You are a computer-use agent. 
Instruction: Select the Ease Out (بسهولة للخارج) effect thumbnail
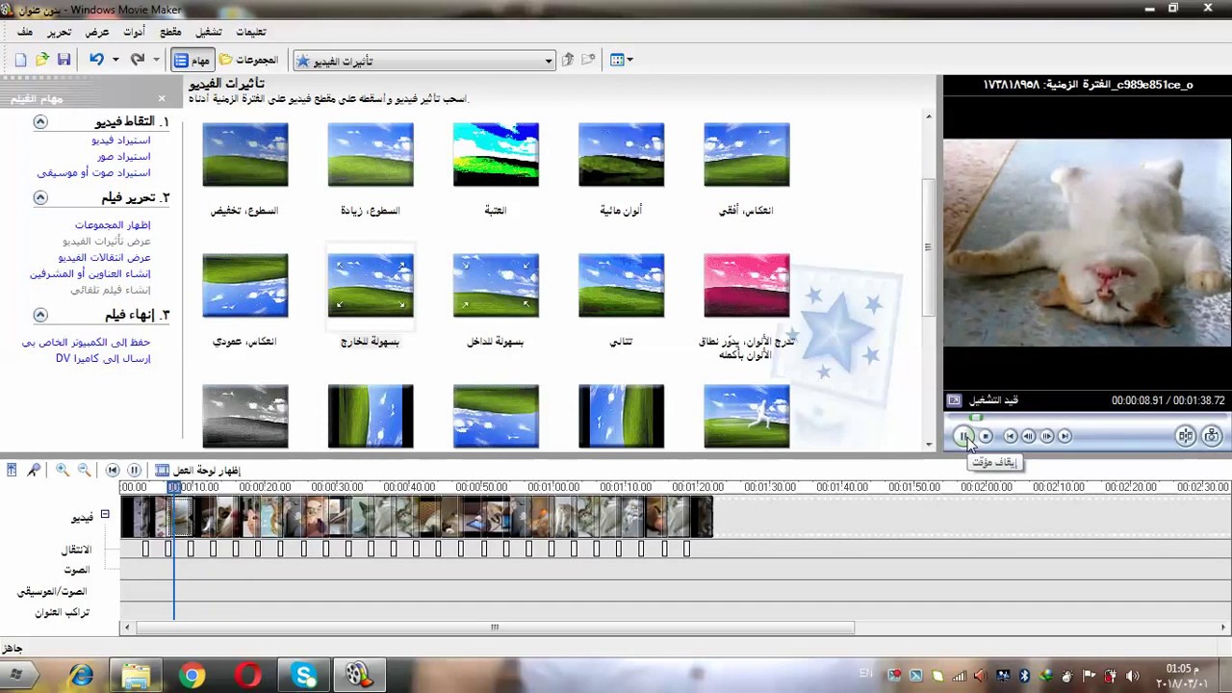(371, 286)
